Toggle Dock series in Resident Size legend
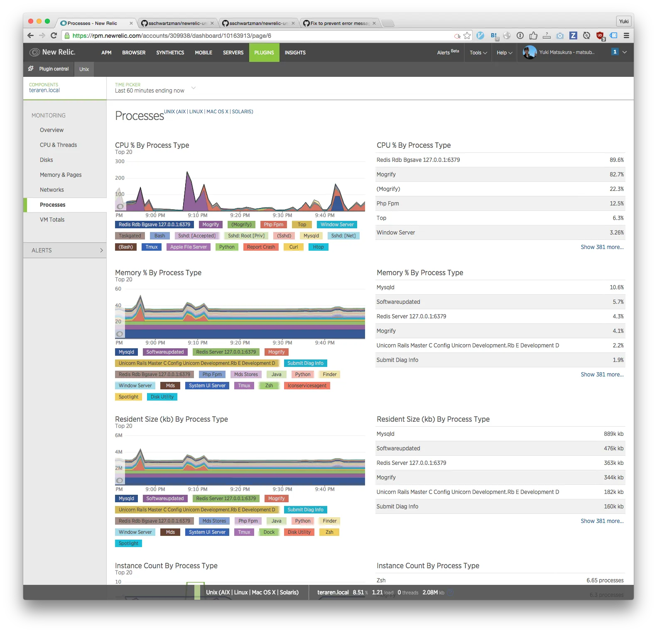657x633 pixels. pos(269,532)
